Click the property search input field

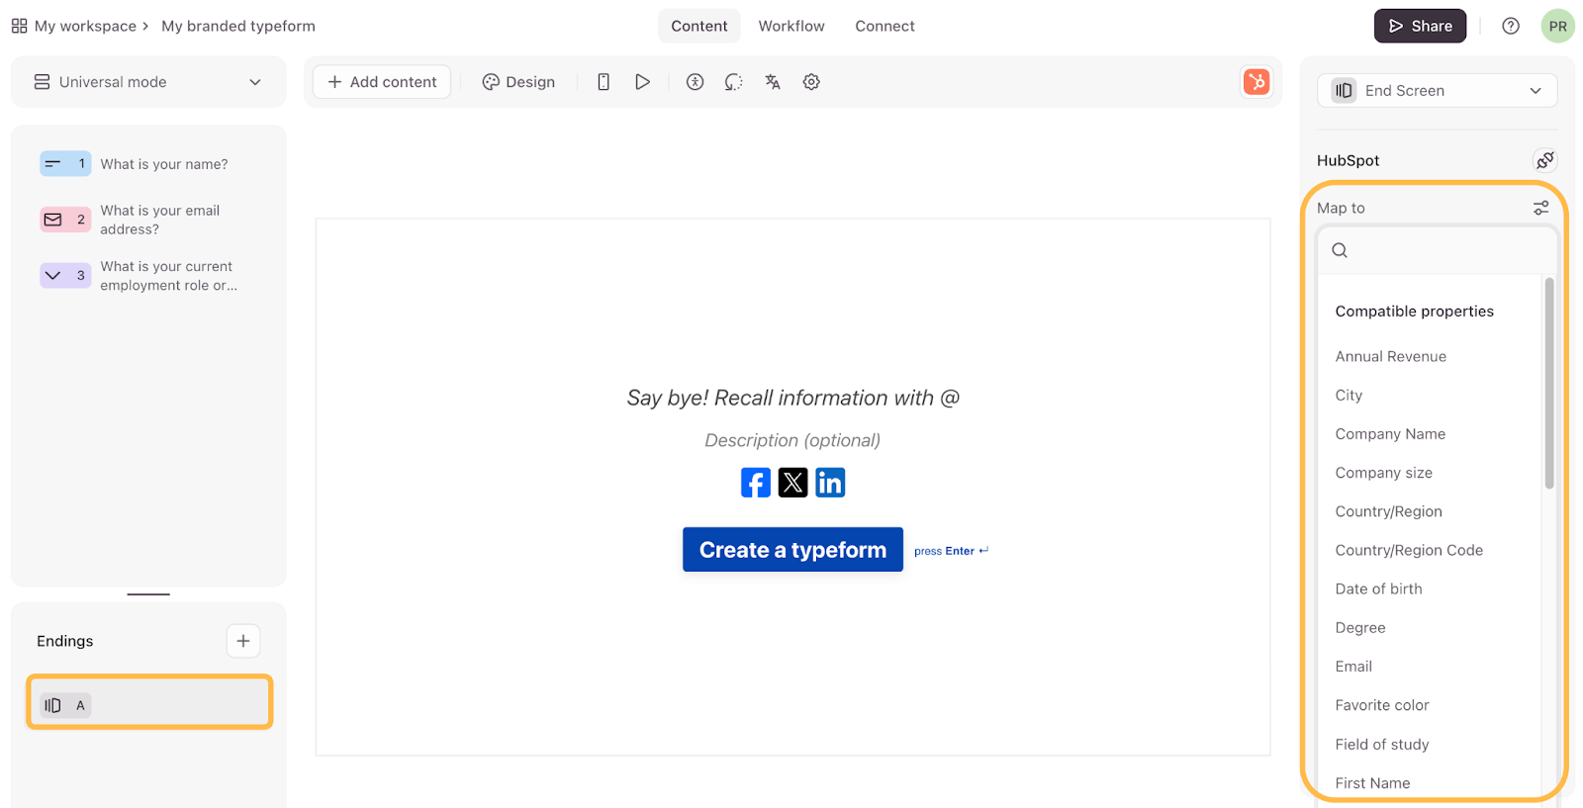click(1438, 250)
